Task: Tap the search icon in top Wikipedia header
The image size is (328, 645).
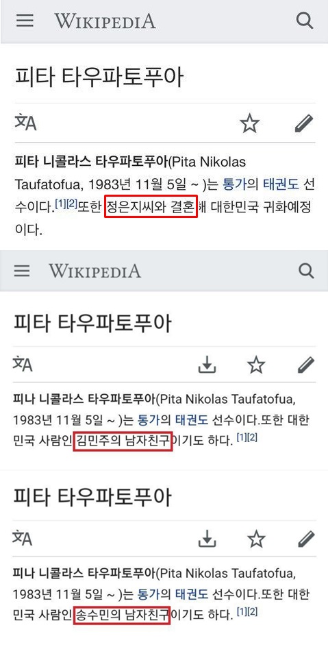Action: click(x=305, y=21)
